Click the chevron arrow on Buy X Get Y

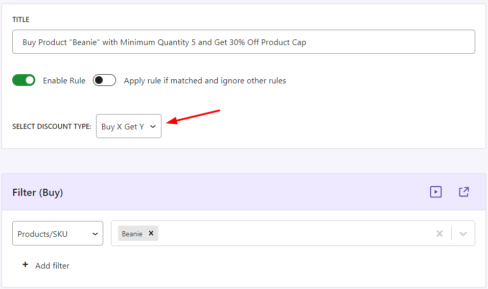[153, 126]
